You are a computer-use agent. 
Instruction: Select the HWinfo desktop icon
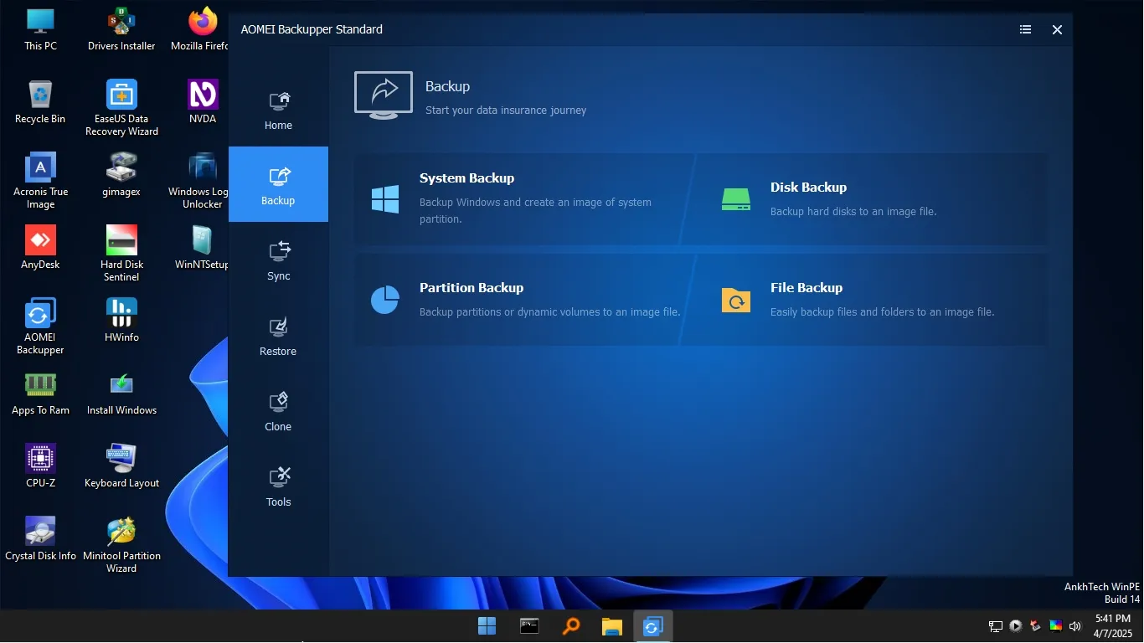tap(121, 321)
